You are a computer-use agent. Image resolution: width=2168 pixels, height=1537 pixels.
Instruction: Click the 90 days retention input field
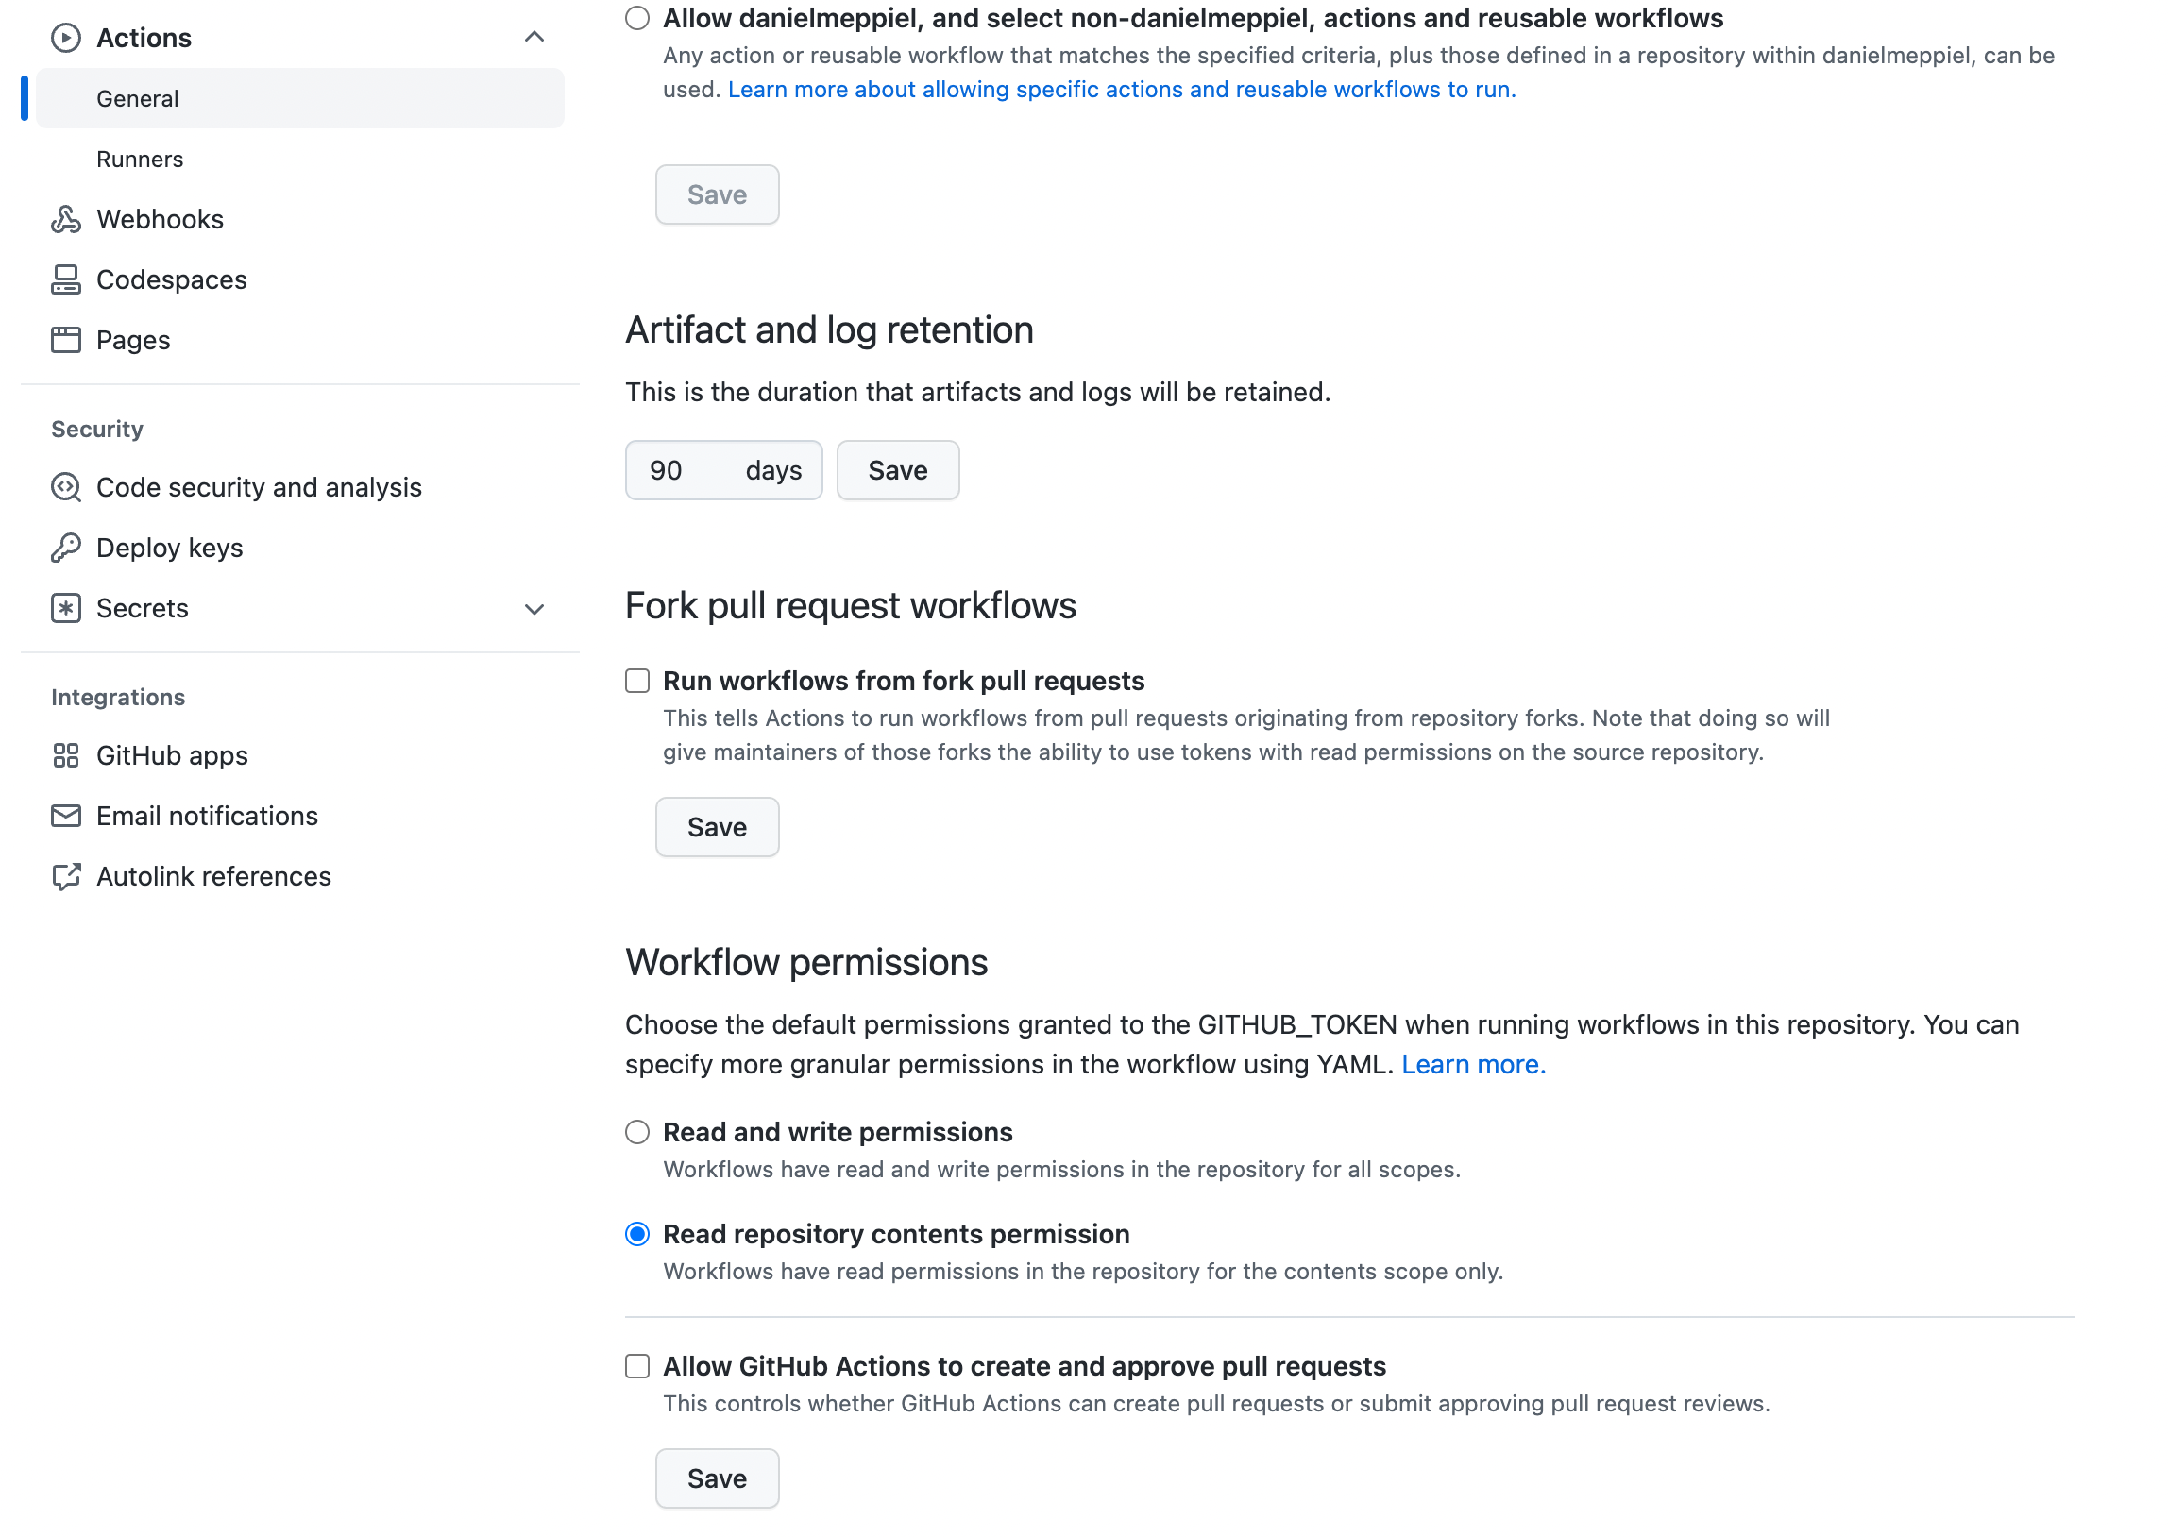tap(686, 470)
